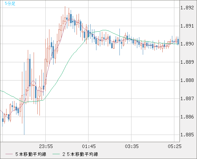
Task: Click the 23:55 time axis label
Action: point(46,146)
